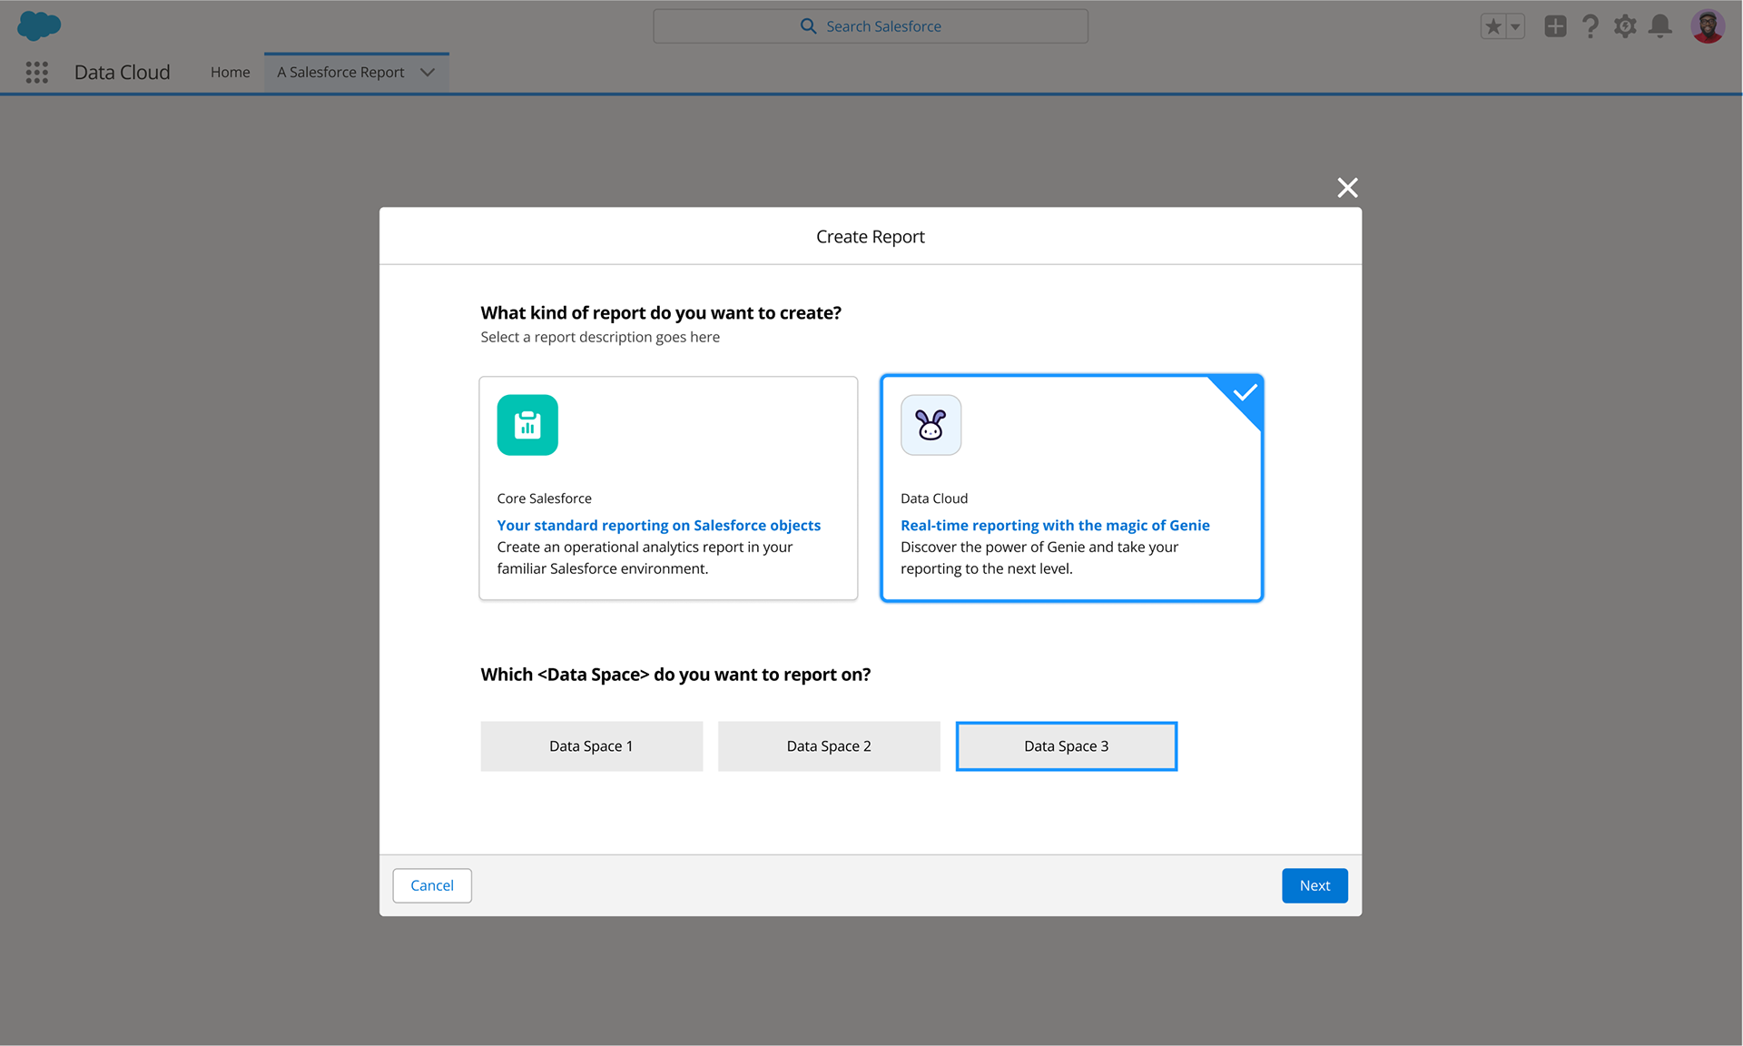Open the Help question mark icon

(1590, 26)
